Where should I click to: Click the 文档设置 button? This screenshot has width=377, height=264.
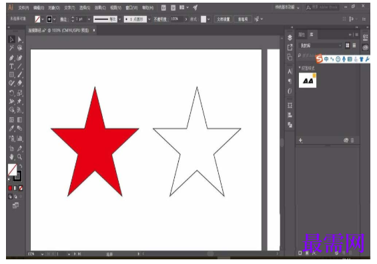223,19
